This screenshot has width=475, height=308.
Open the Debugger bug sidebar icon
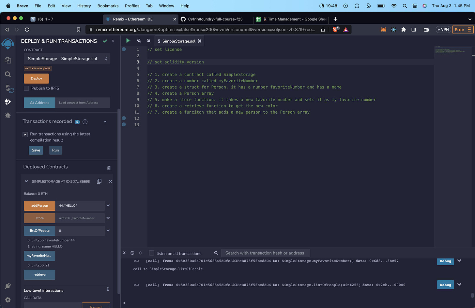click(8, 115)
